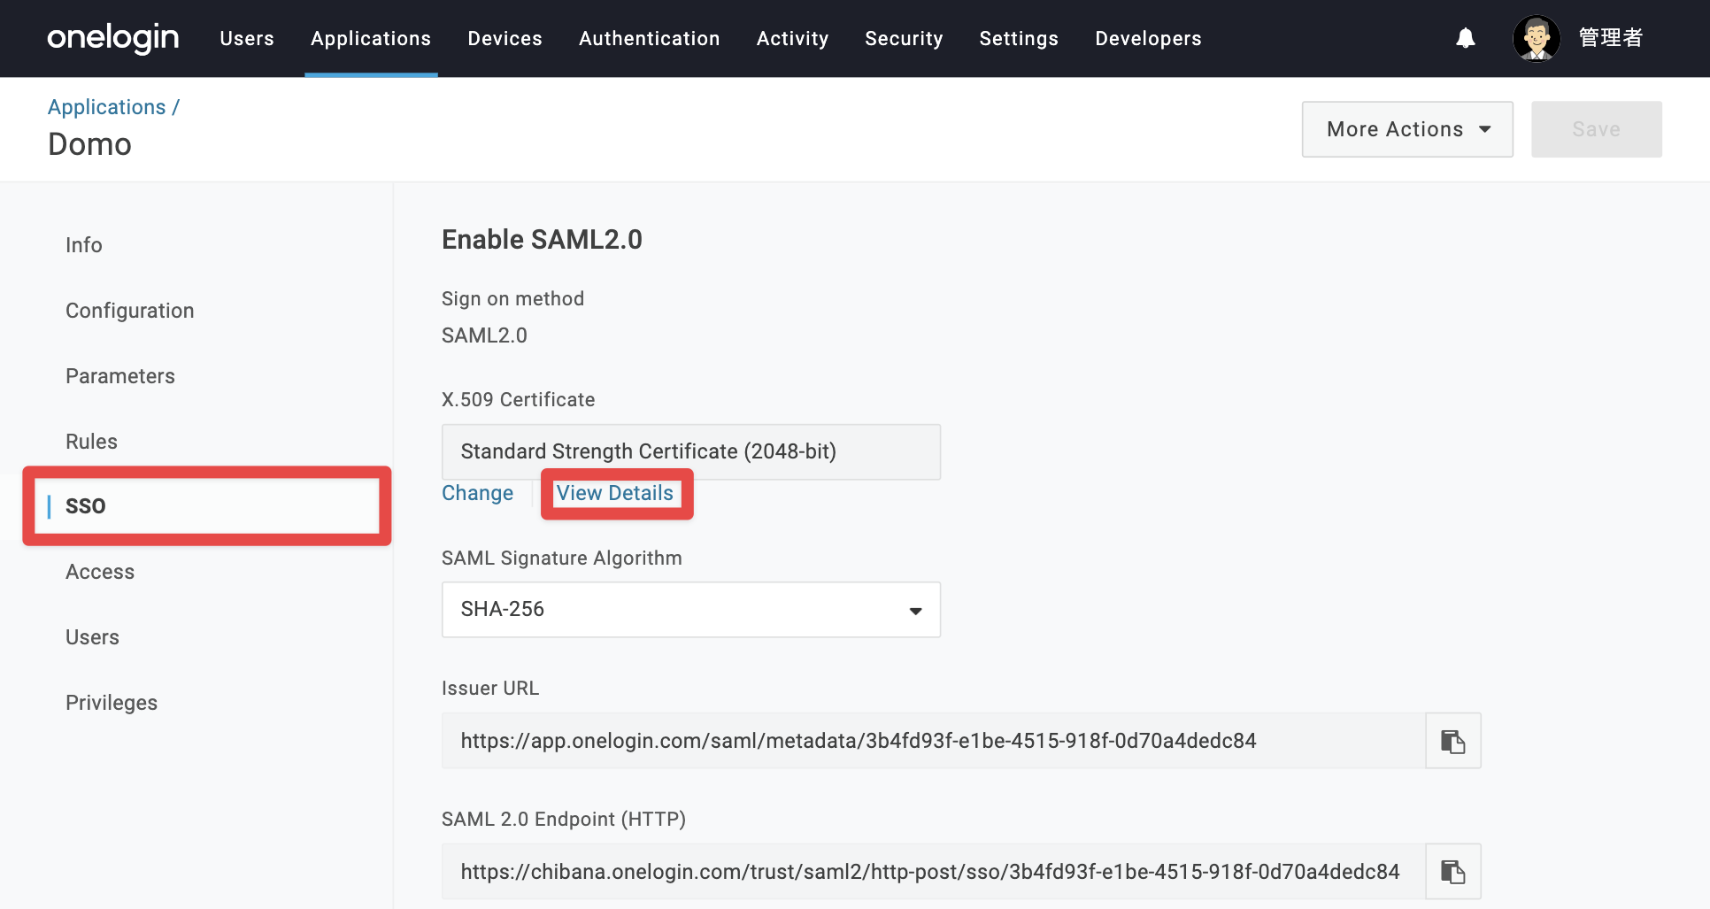
Task: Switch to the Access sidebar tab
Action: click(x=100, y=572)
